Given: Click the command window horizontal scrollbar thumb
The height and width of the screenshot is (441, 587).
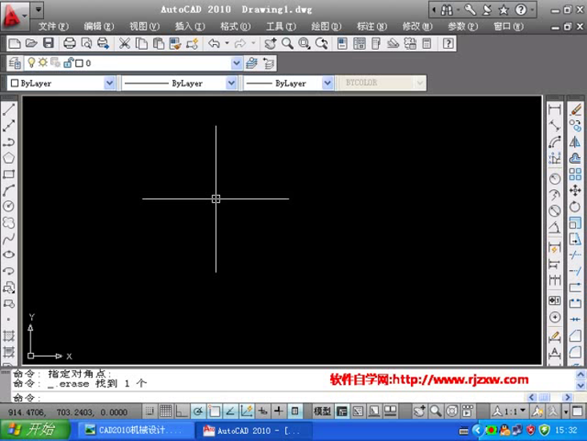Looking at the screenshot, I should [x=545, y=397].
